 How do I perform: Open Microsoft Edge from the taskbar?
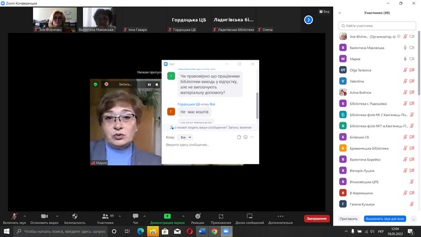coord(140,232)
